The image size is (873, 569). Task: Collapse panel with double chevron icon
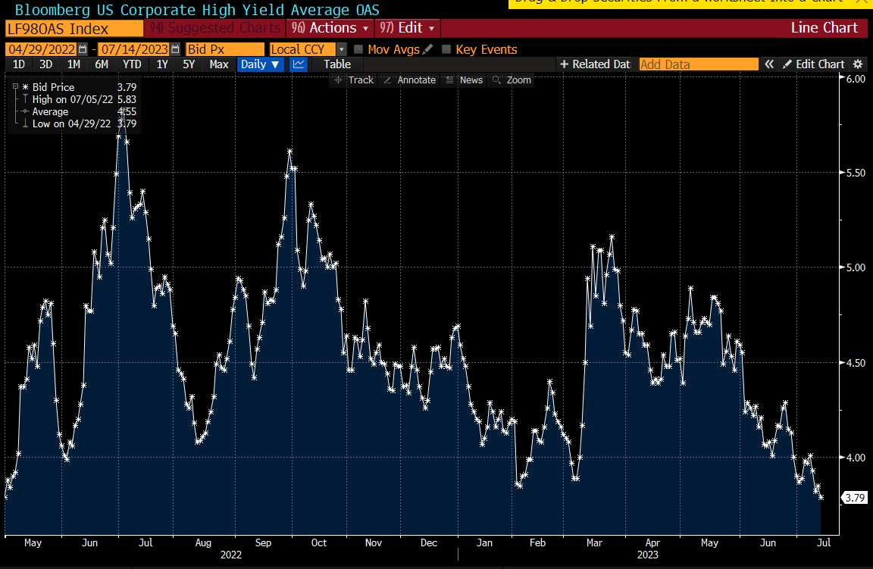click(x=769, y=64)
